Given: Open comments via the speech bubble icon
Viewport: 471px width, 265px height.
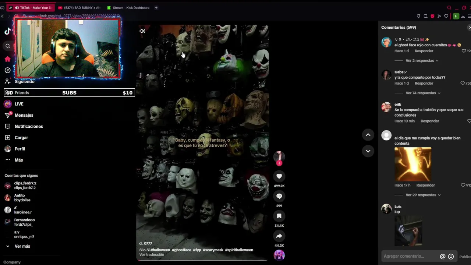Looking at the screenshot, I should pos(279,196).
